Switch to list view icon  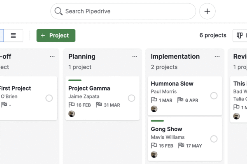pyautogui.click(x=13, y=36)
